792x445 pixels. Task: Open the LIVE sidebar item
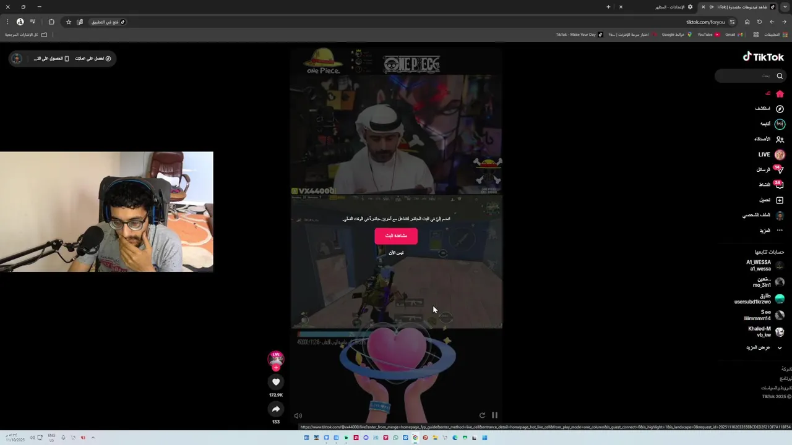(771, 155)
